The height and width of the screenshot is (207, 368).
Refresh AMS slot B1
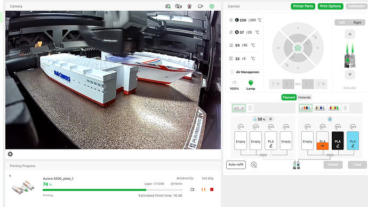tap(307, 127)
